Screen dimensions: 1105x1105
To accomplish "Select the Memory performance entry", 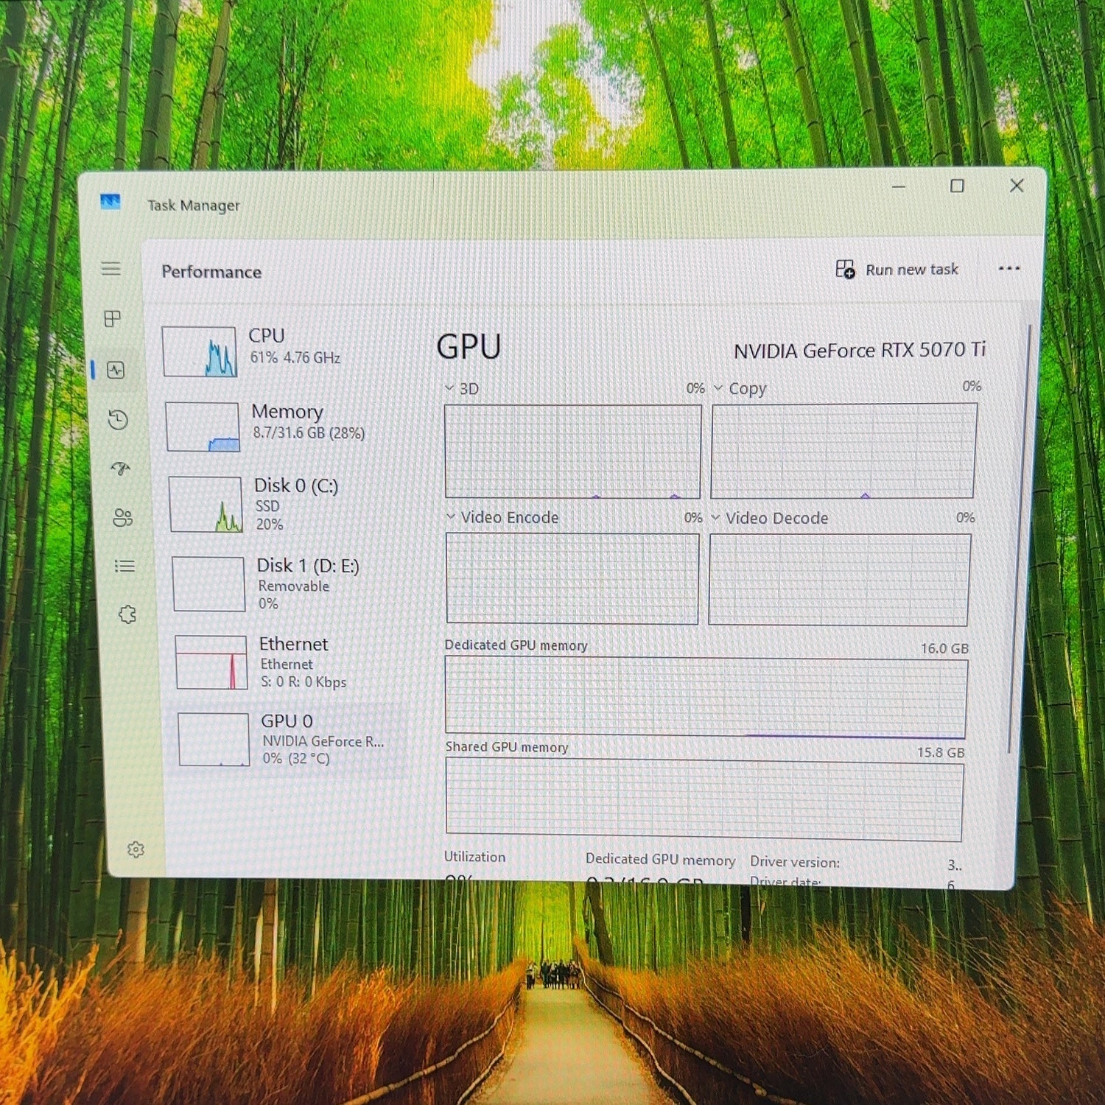I will (x=284, y=426).
